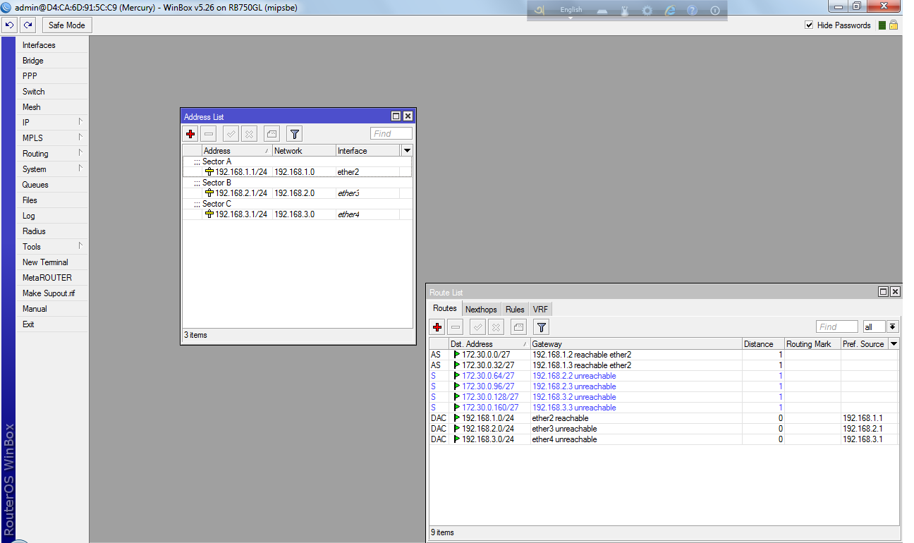This screenshot has width=914, height=543.
Task: Open Queues from the sidebar
Action: pos(53,185)
